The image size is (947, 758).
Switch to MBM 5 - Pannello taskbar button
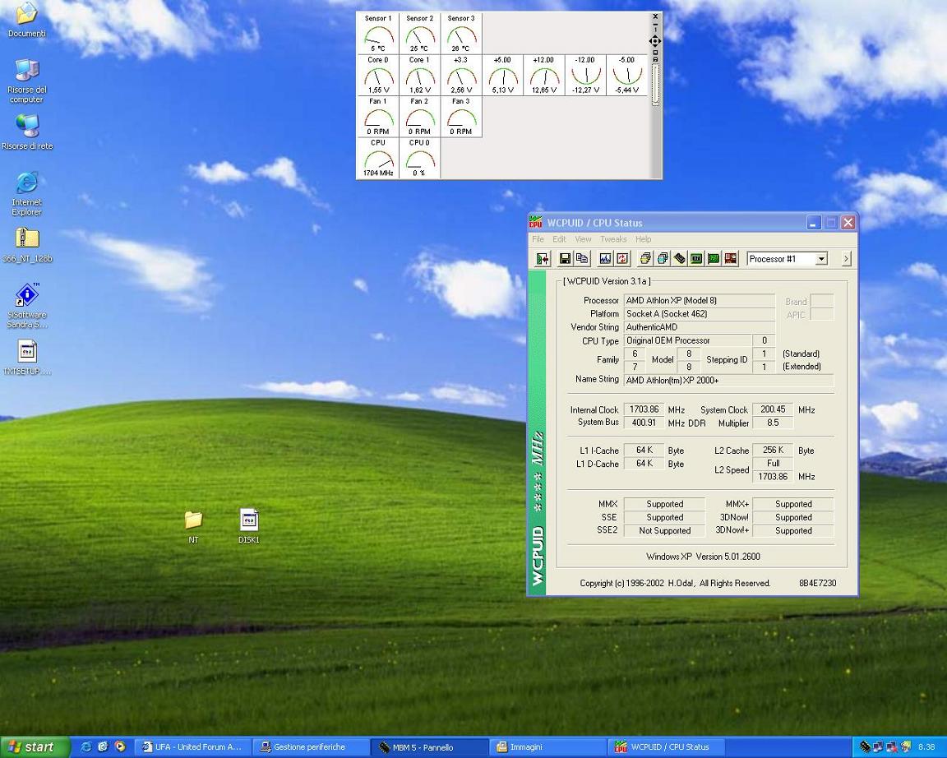(427, 747)
